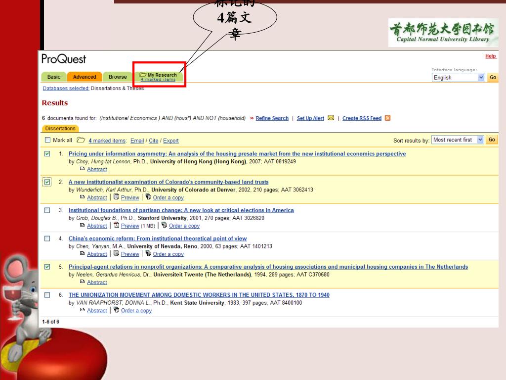This screenshot has width=506, height=380.
Task: Tick the Mark all checkbox
Action: [48, 140]
